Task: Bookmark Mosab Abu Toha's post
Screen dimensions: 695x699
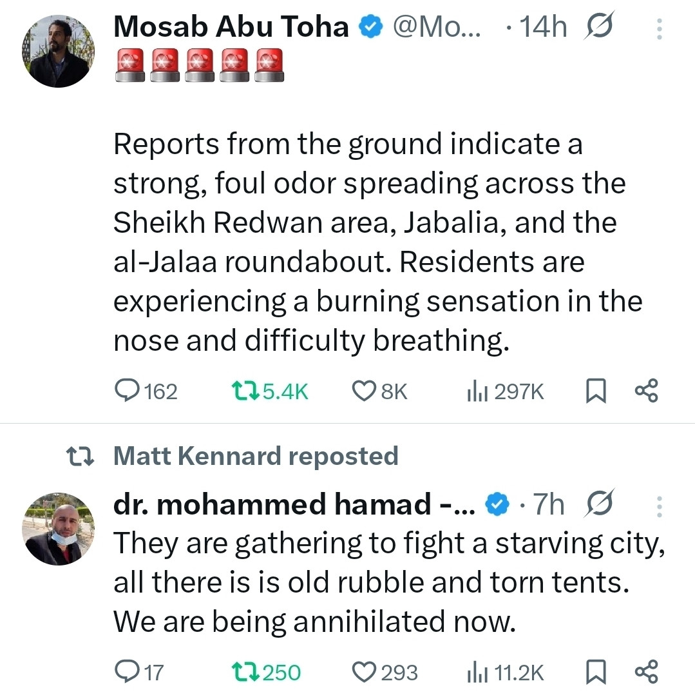Action: point(596,391)
